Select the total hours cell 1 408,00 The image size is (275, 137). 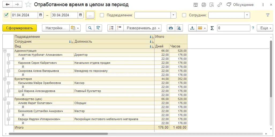click(178, 128)
